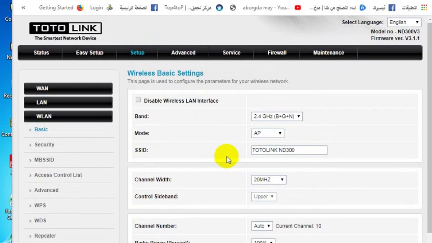Go to the Firewall tab
The image size is (432, 243).
277,53
